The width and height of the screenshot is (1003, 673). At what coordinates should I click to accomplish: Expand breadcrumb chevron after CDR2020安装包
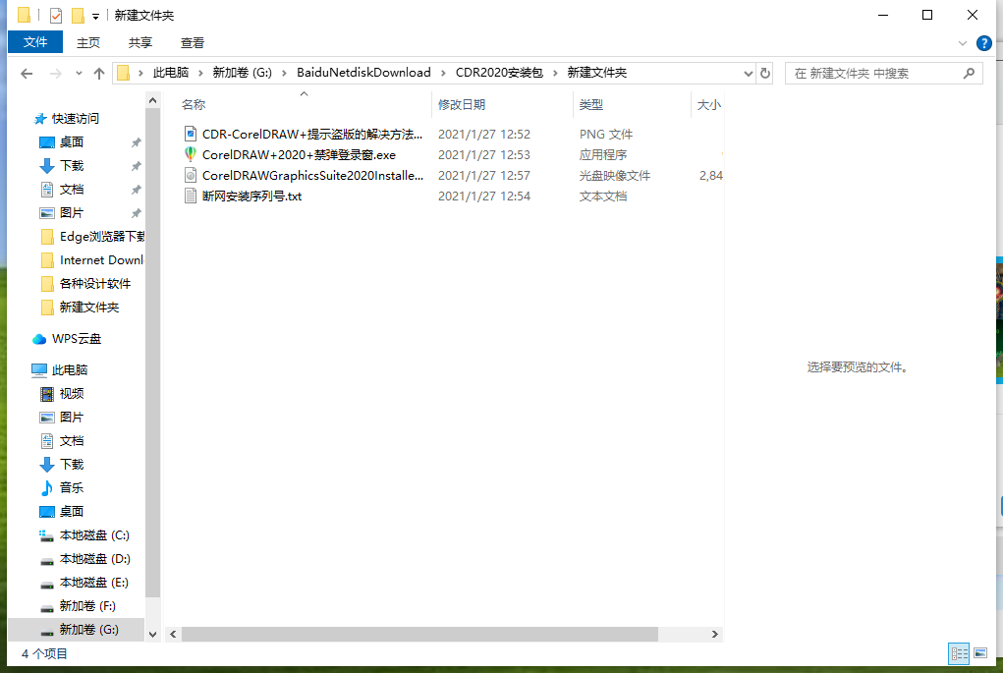[x=555, y=73]
